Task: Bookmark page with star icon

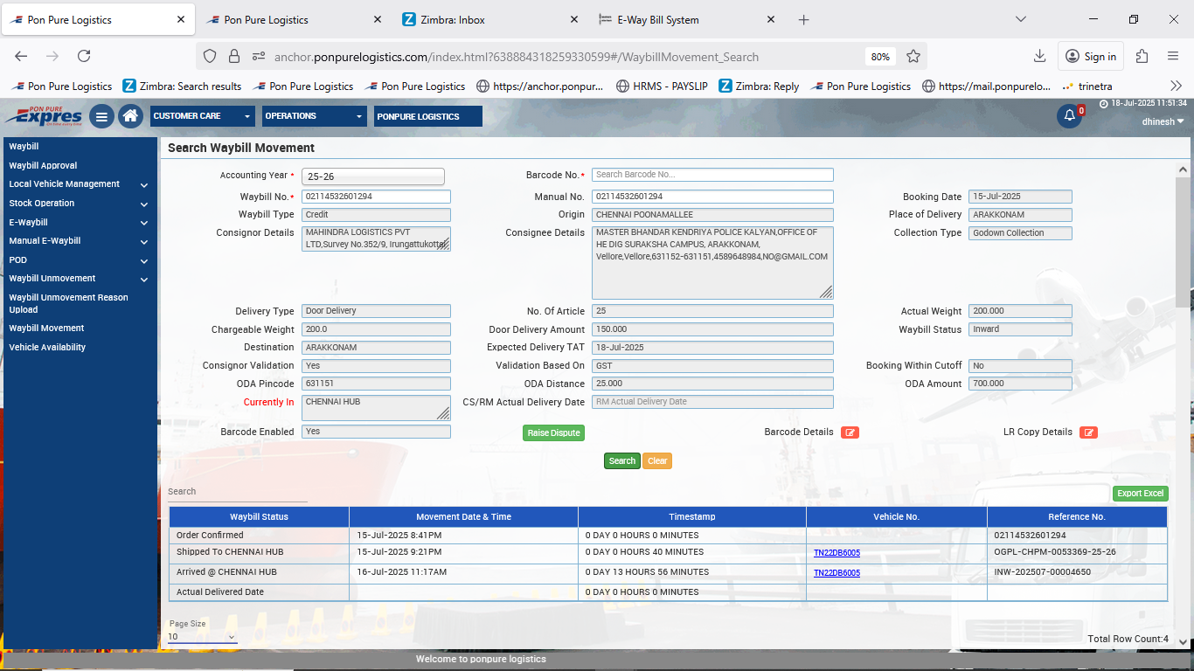Action: [913, 56]
